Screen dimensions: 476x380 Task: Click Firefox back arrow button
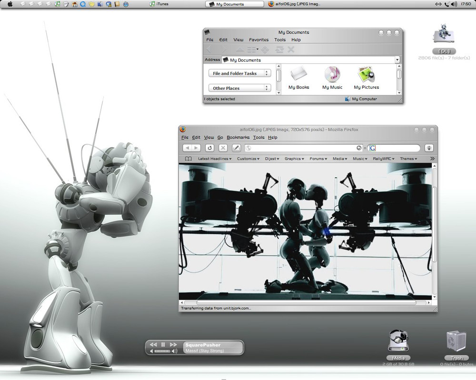click(187, 148)
